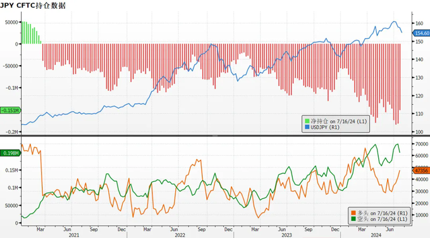Click the orange 多头 legend color swatch
The height and width of the screenshot is (238, 430).
point(353,213)
